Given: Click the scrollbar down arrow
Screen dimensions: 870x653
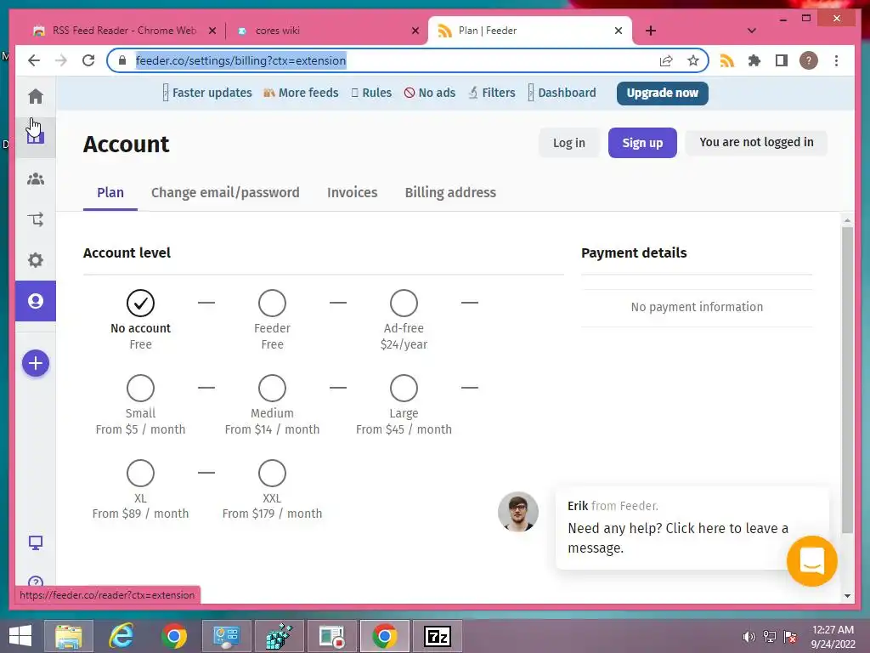Looking at the screenshot, I should pyautogui.click(x=847, y=596).
